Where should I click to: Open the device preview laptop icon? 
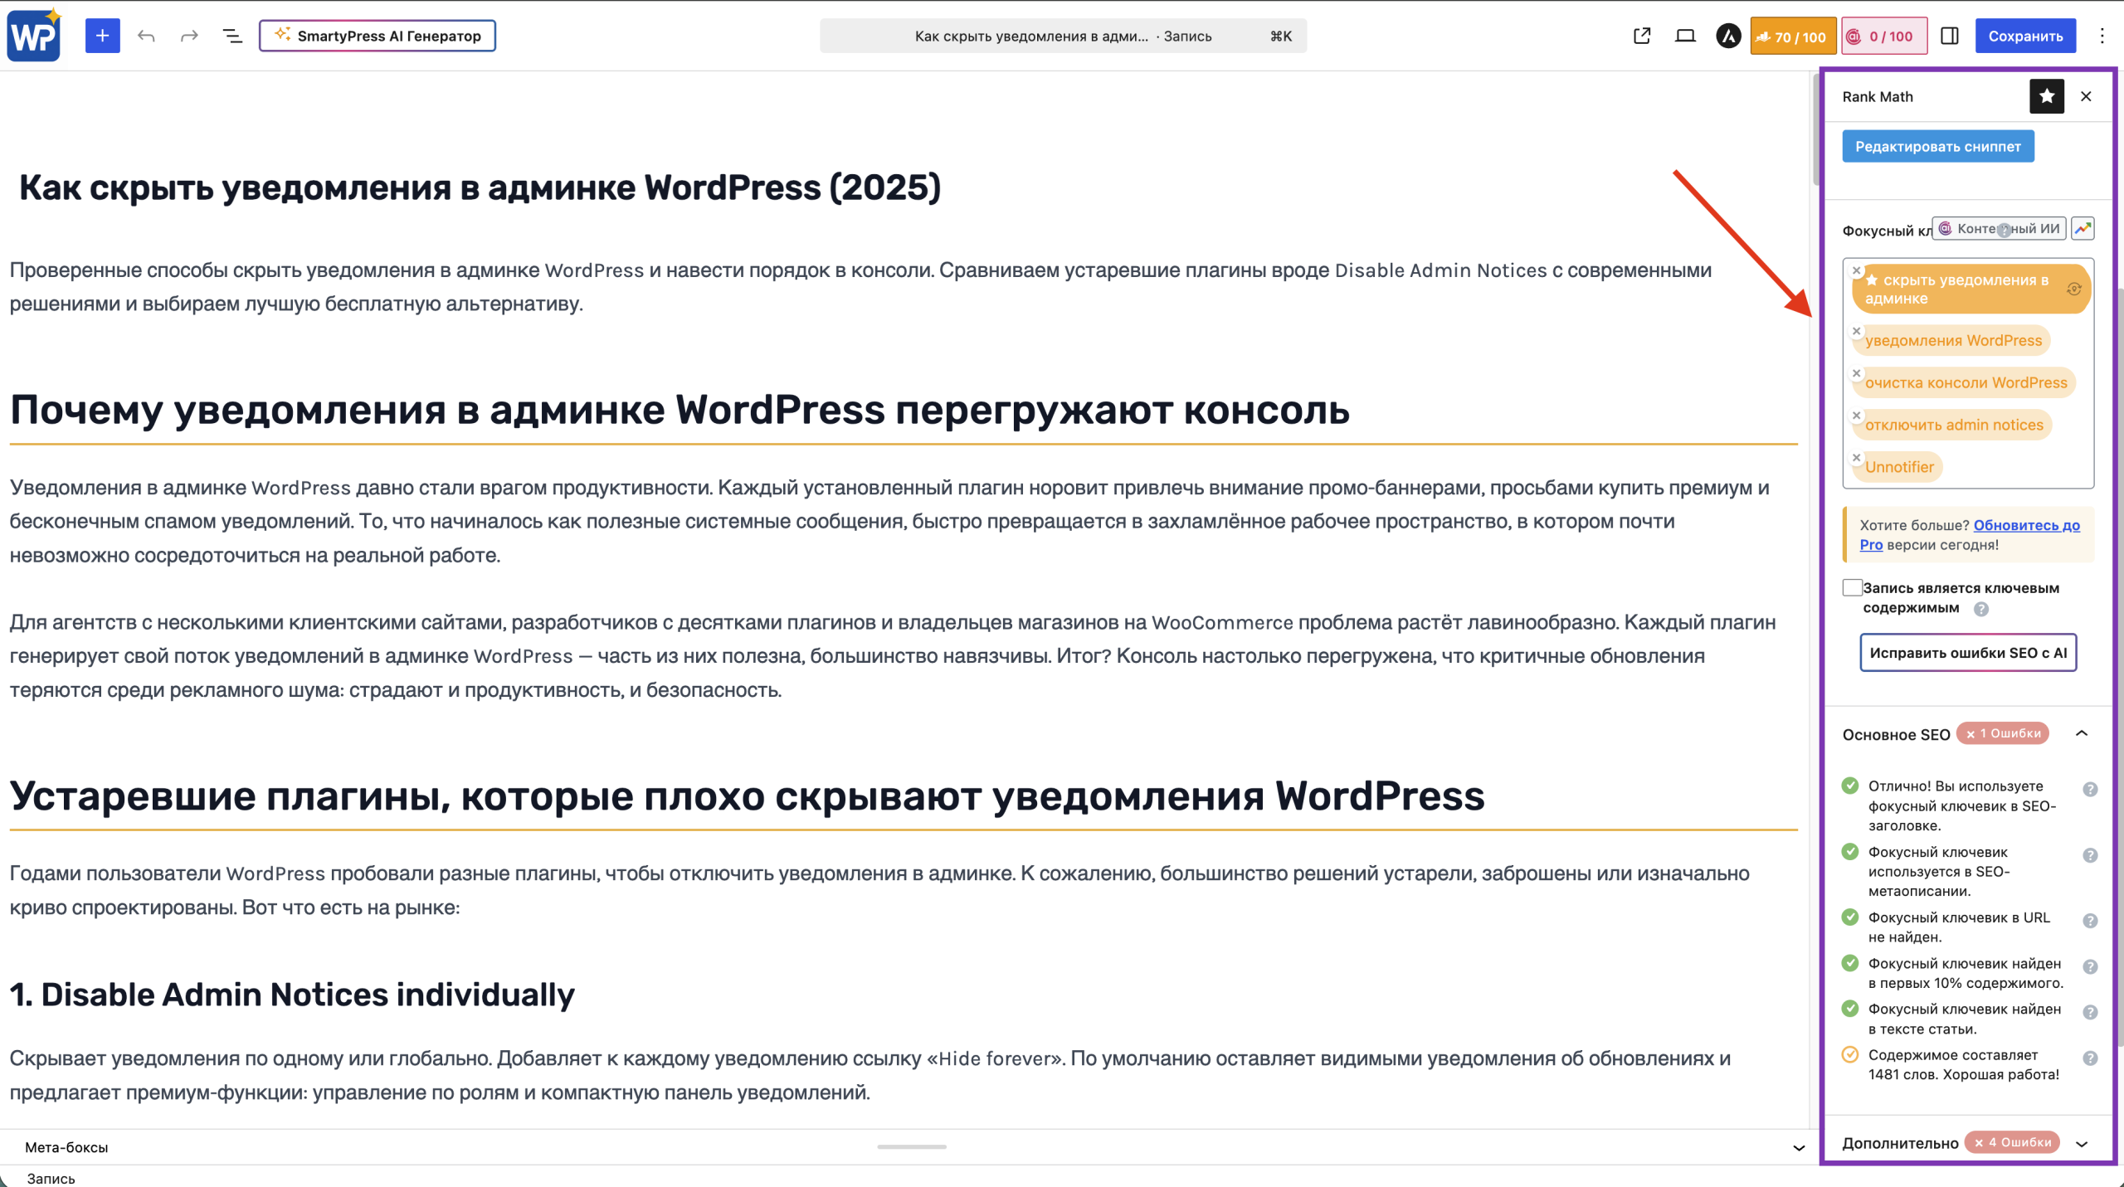pyautogui.click(x=1684, y=36)
